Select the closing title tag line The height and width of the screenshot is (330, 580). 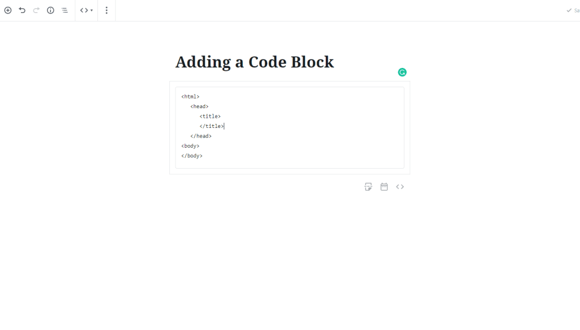tap(212, 126)
